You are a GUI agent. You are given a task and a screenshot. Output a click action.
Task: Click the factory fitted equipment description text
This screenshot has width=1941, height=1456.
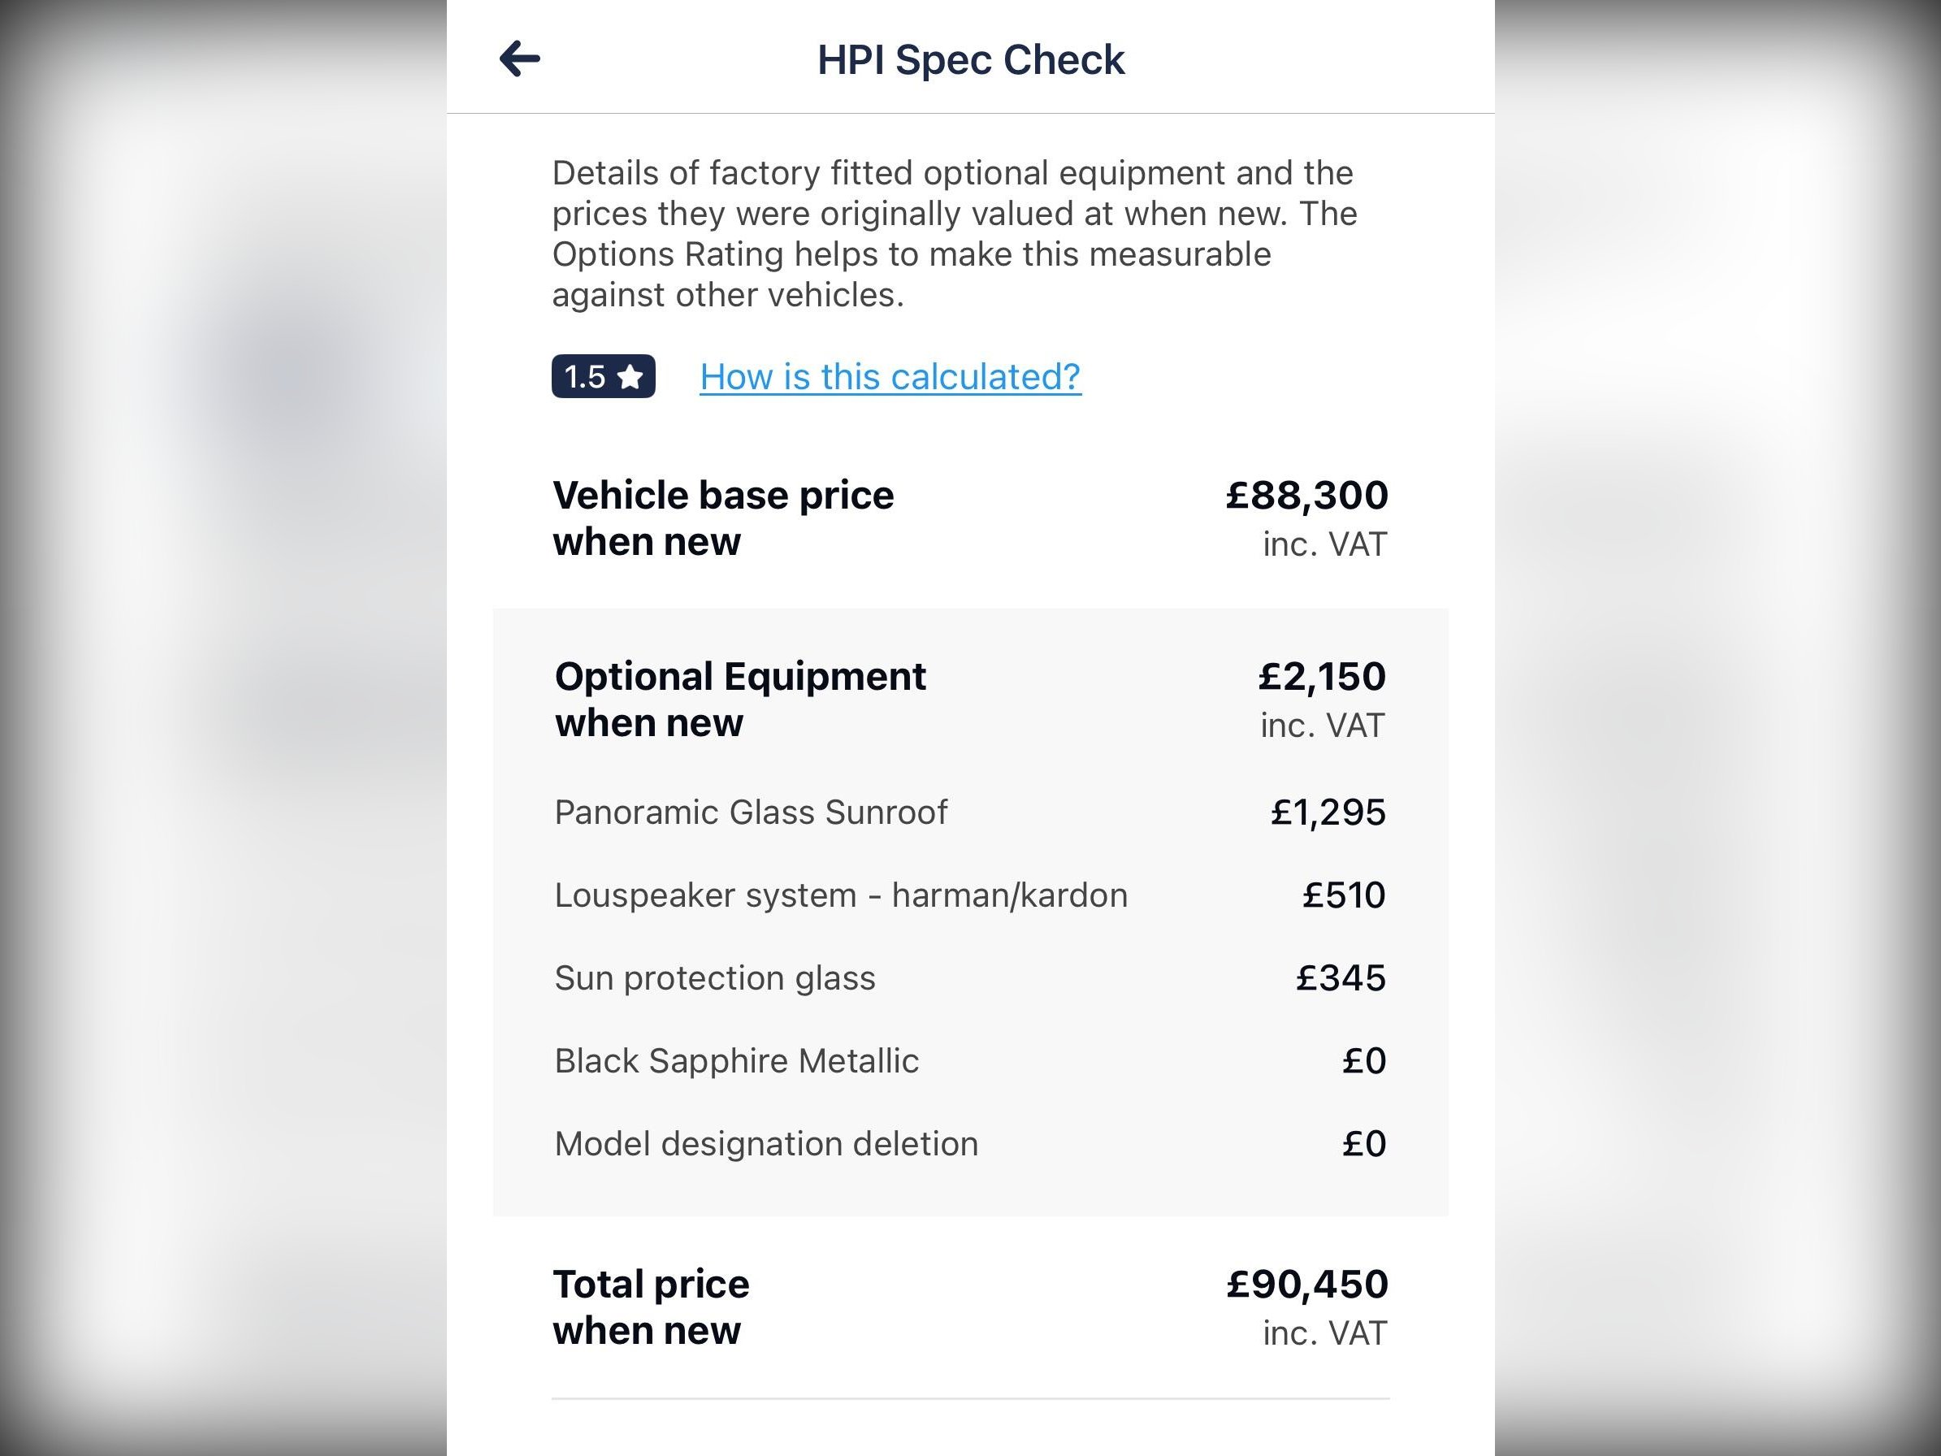click(x=954, y=233)
